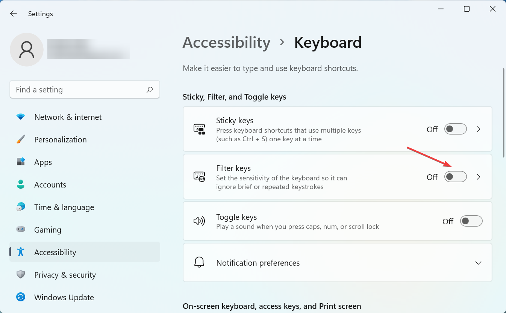The width and height of the screenshot is (506, 313).
Task: Click the Privacy & security shield icon
Action: point(21,275)
